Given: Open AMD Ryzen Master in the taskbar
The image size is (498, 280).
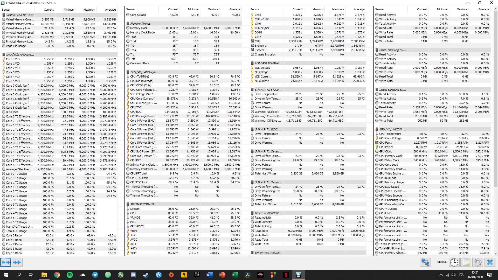Looking at the screenshot, I should 260,275.
